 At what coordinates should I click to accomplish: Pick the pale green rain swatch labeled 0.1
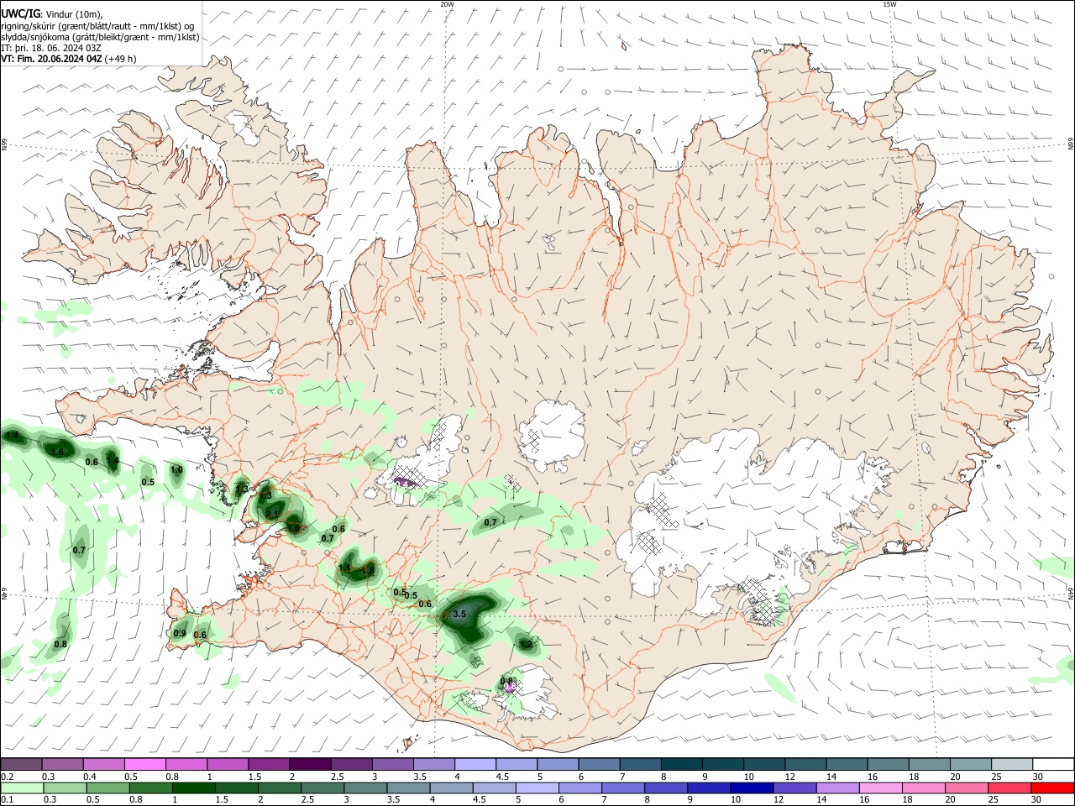21,788
